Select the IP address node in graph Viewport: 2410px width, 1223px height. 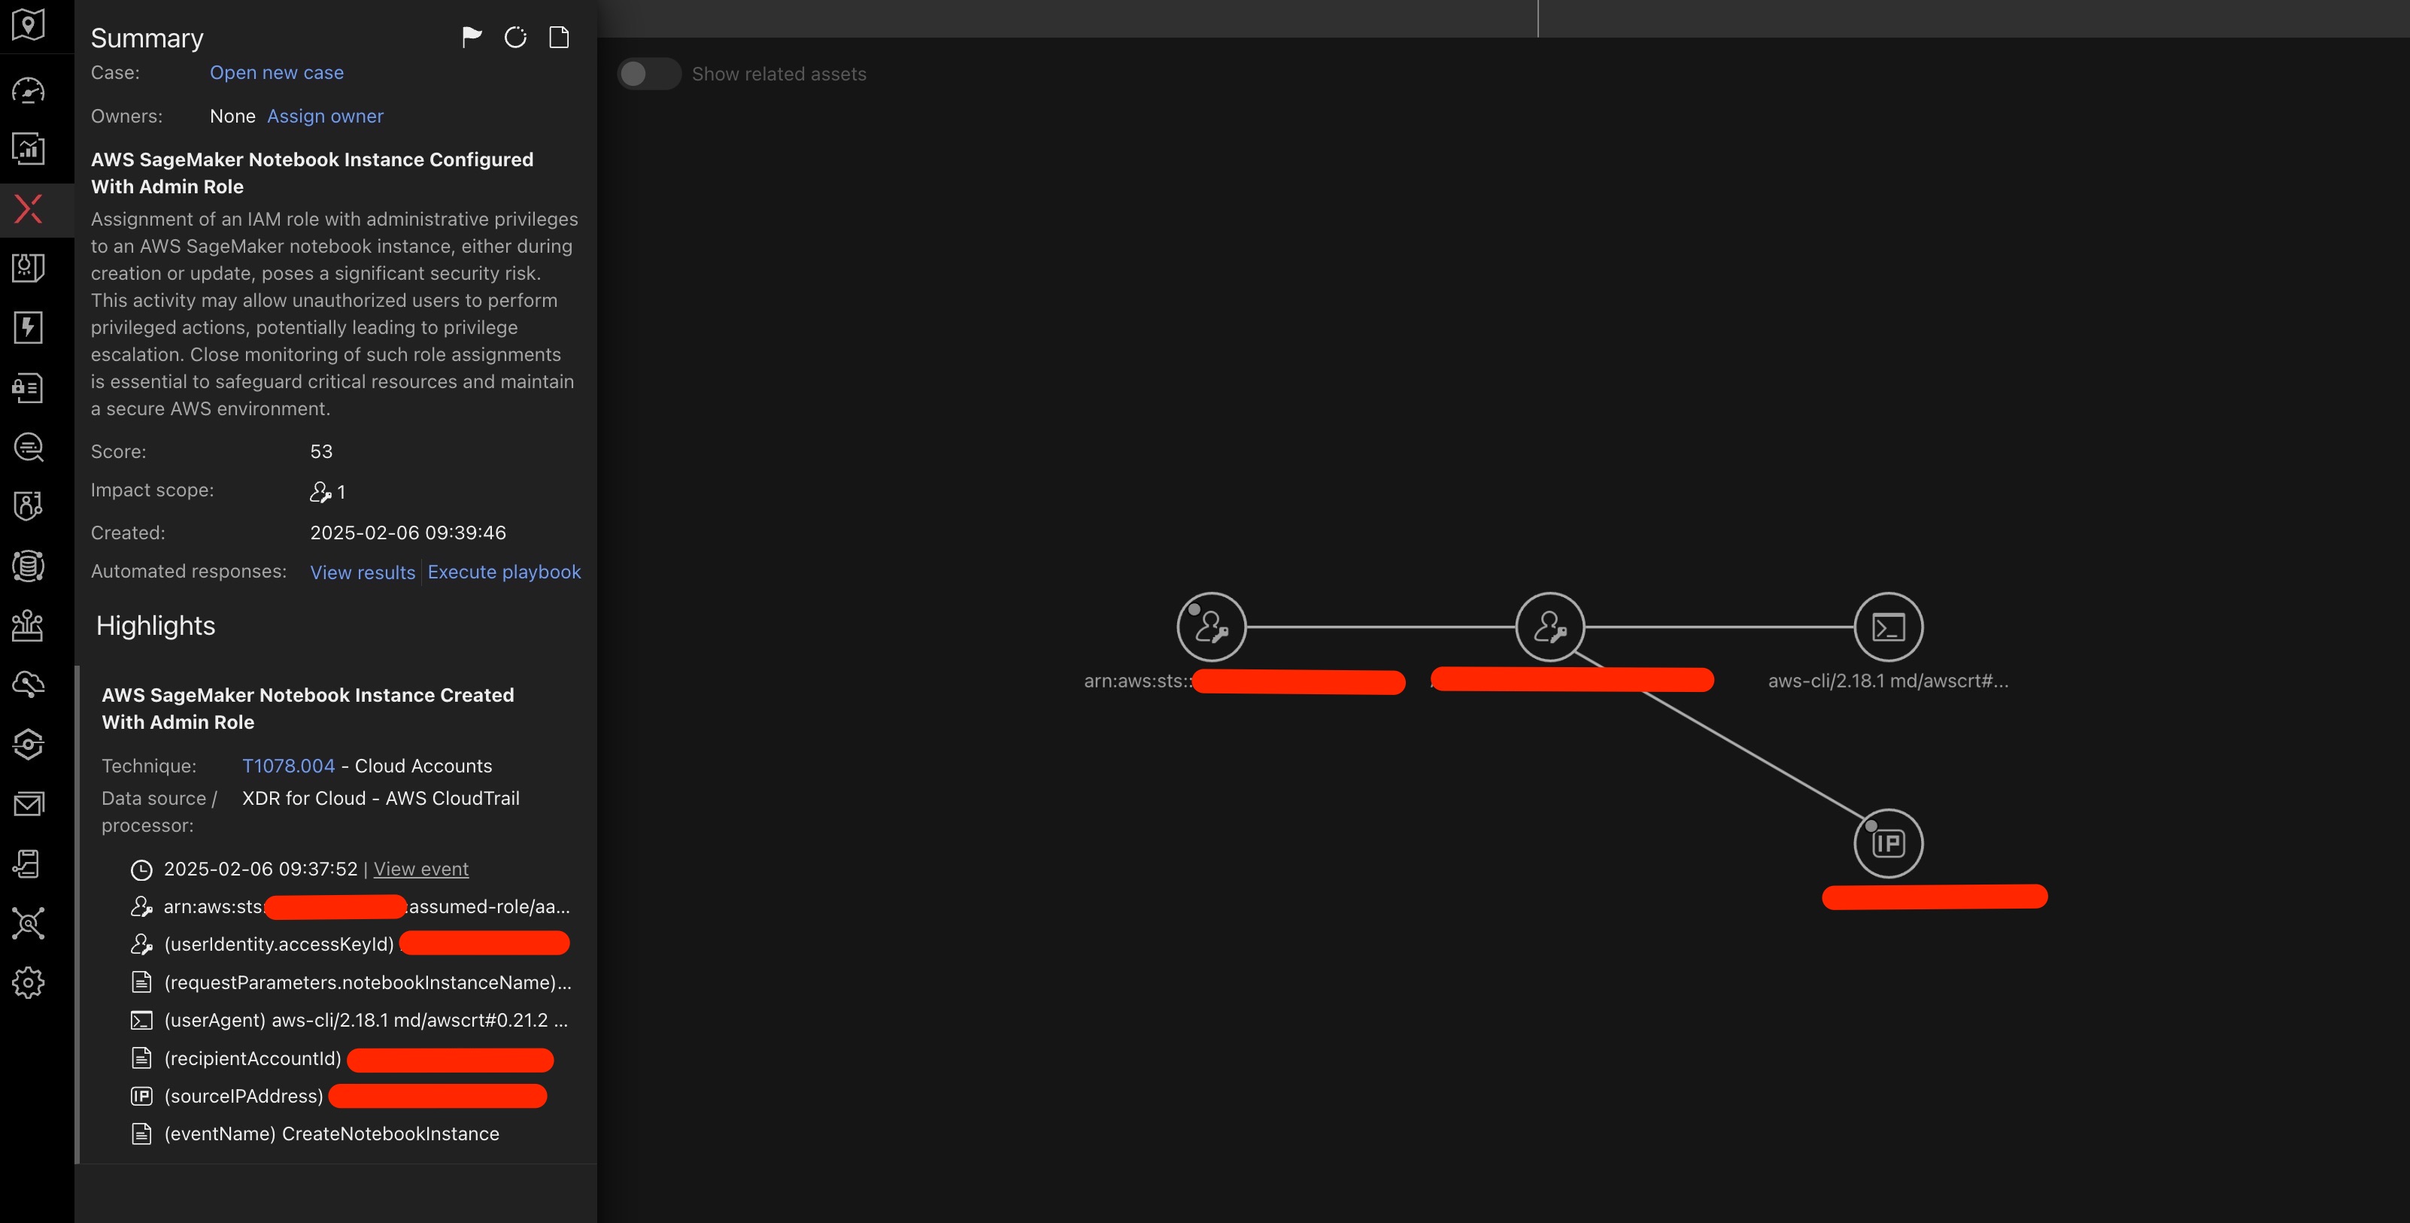click(x=1888, y=843)
